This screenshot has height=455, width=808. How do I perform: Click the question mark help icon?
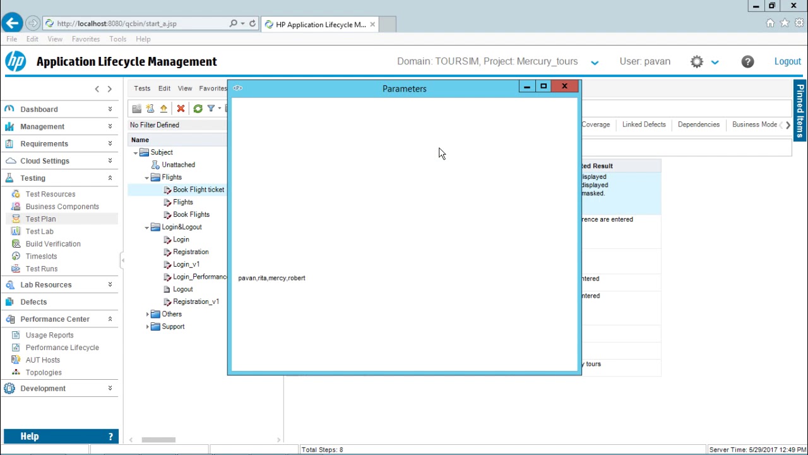pyautogui.click(x=747, y=61)
